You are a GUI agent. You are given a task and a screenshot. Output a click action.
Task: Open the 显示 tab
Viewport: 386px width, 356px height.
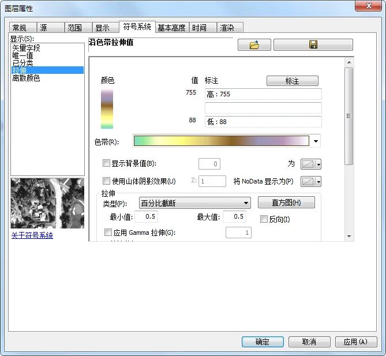point(106,28)
